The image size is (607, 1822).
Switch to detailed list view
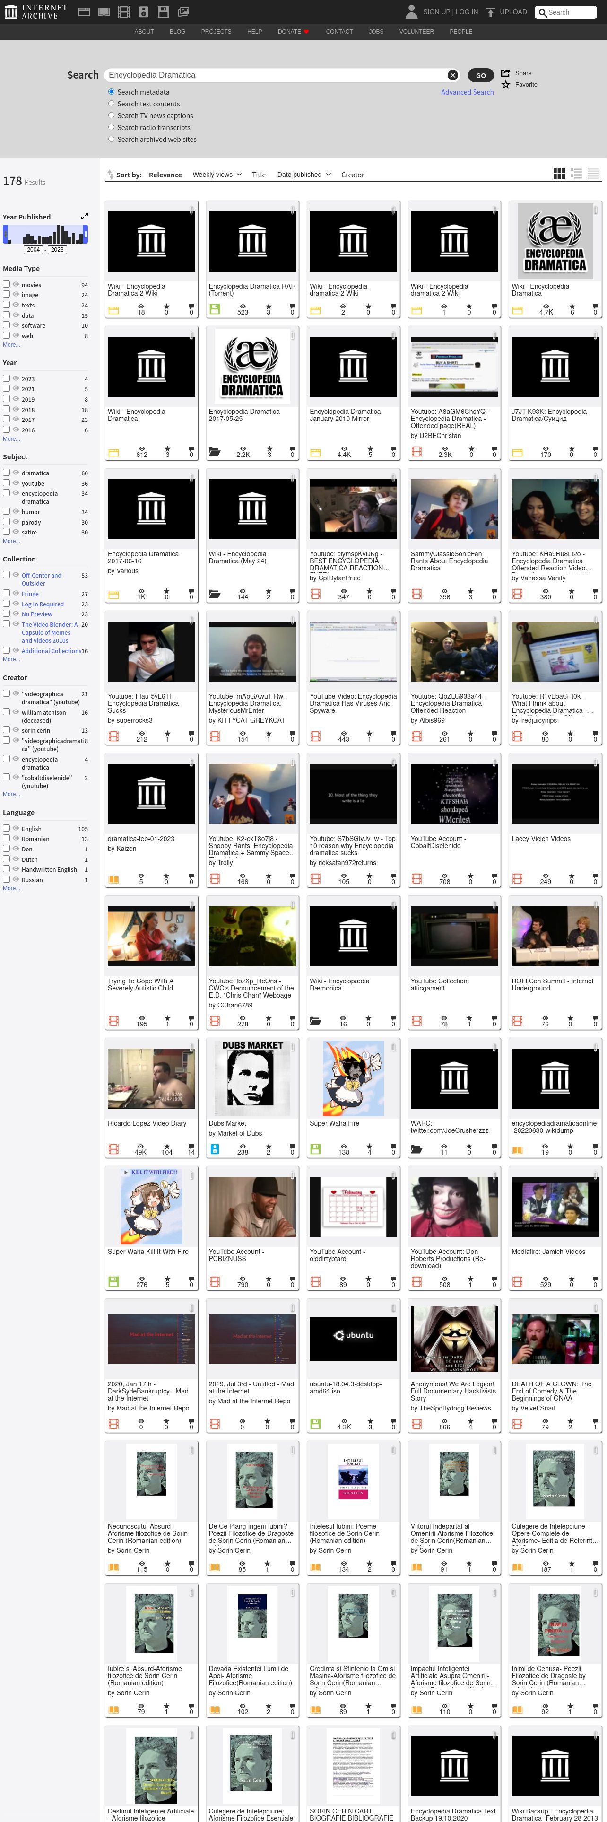coord(576,174)
